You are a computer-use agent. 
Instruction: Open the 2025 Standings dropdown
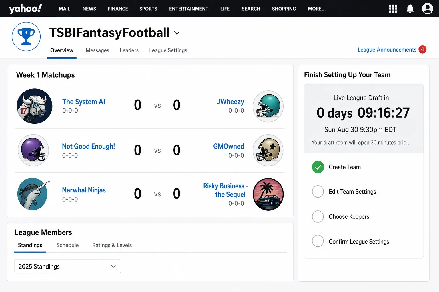tap(68, 266)
